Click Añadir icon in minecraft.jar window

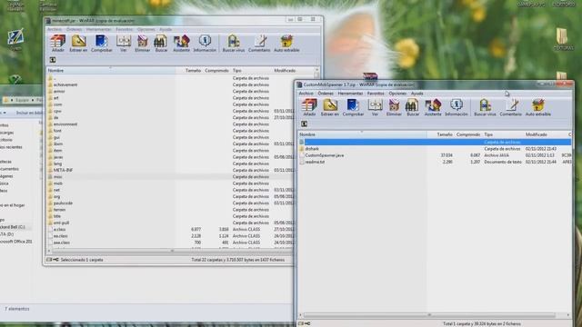coord(57,44)
